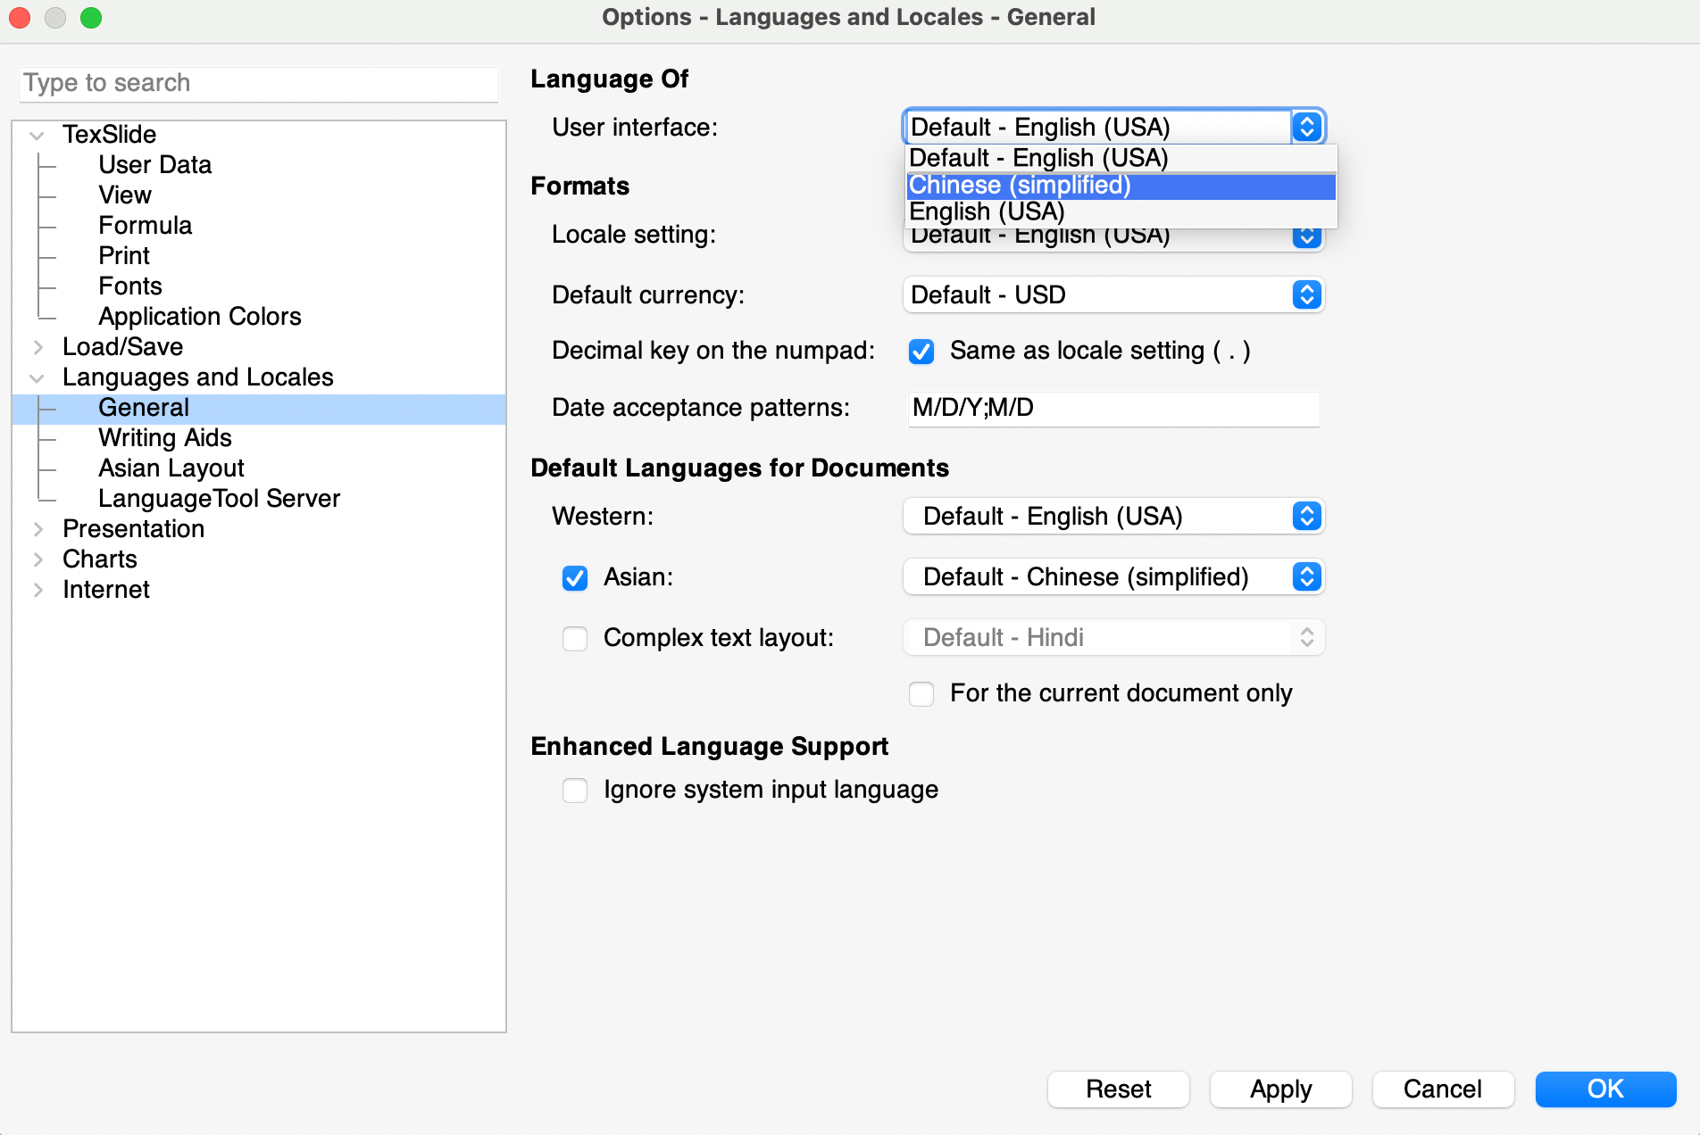The height and width of the screenshot is (1135, 1700).
Task: Select Writing Aids in the sidebar
Action: tap(164, 438)
